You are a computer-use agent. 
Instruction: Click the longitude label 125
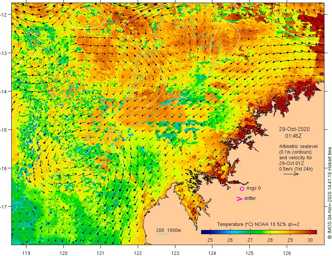[250, 253]
